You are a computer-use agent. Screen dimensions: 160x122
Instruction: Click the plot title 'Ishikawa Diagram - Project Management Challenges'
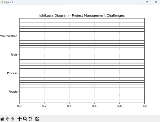[82, 16]
